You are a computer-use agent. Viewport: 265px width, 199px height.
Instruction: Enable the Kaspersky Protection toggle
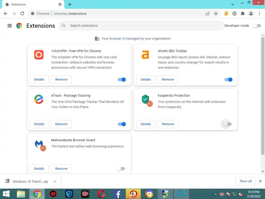[227, 124]
